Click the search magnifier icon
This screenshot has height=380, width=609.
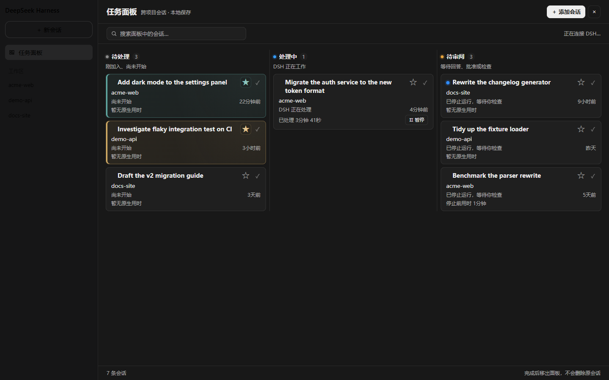click(114, 34)
